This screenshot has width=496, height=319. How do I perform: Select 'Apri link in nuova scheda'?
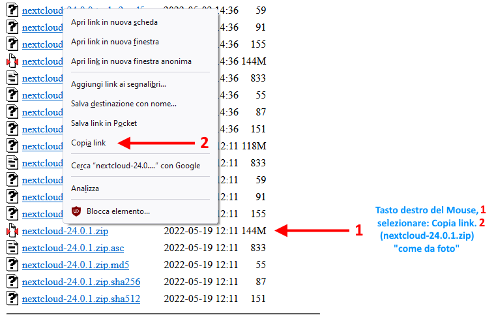pyautogui.click(x=114, y=22)
